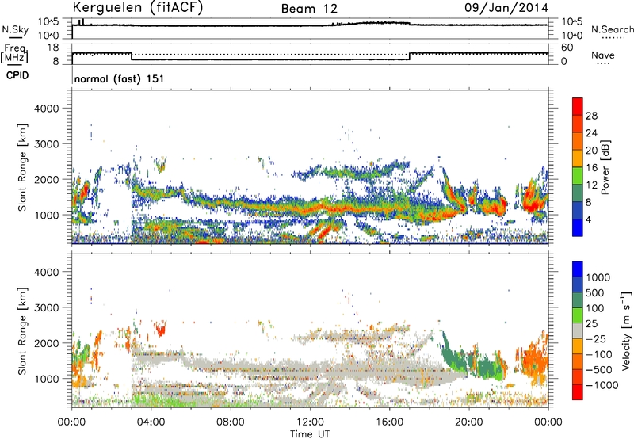634x439 pixels.
Task: Click the '16' tick on Power colorbar
Action: tap(591, 168)
